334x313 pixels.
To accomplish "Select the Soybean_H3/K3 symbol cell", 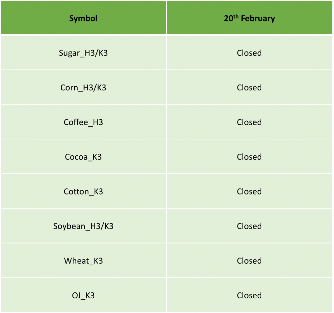I will (83, 226).
